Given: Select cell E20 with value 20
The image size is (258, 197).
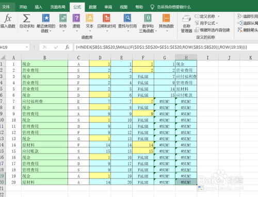Looking at the screenshot, I should pyautogui.click(x=122, y=182).
